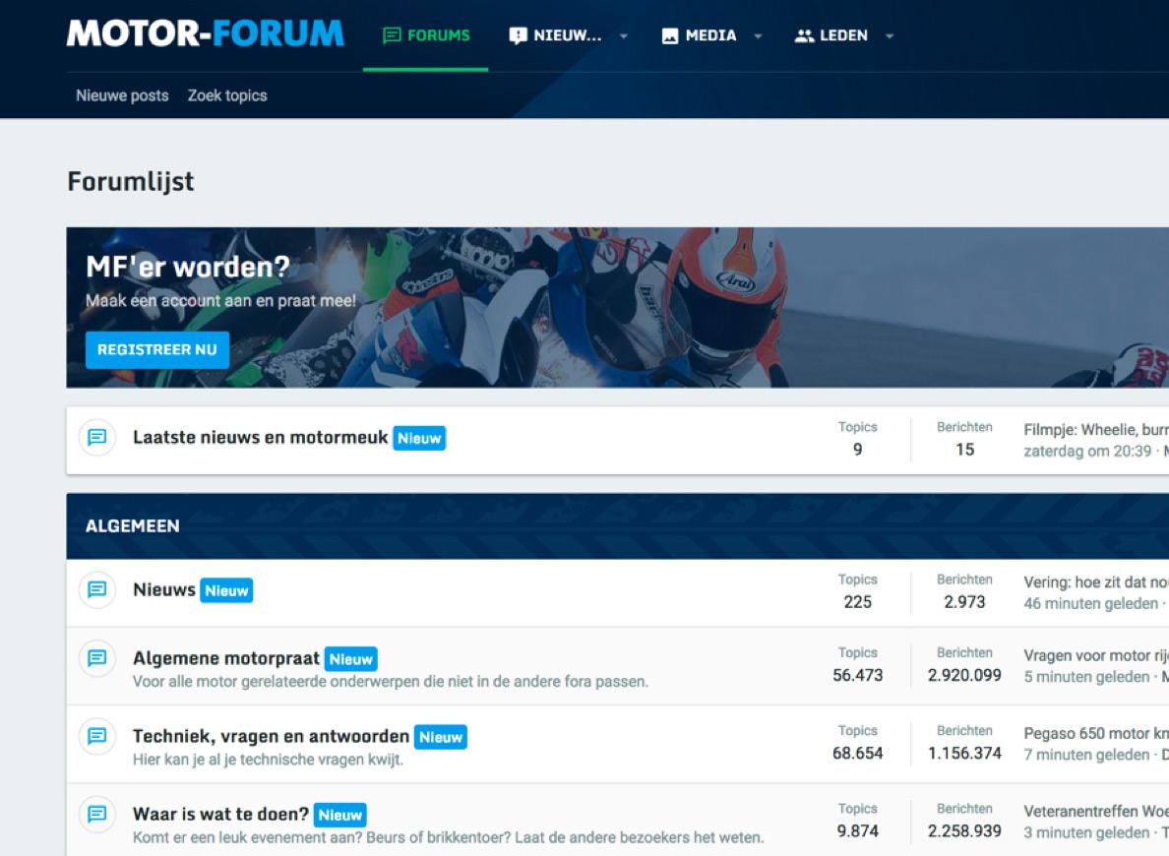Open latest post Vering: hoe zit dat
This screenshot has width=1169, height=856.
[x=1094, y=581]
